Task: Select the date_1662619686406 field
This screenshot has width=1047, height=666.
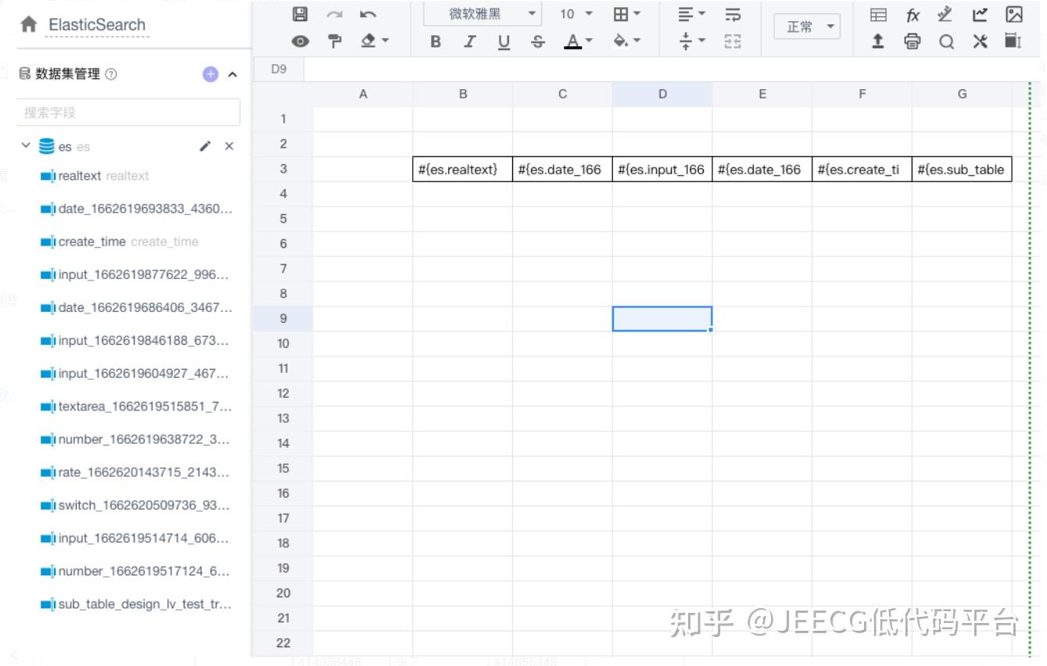Action: point(136,307)
